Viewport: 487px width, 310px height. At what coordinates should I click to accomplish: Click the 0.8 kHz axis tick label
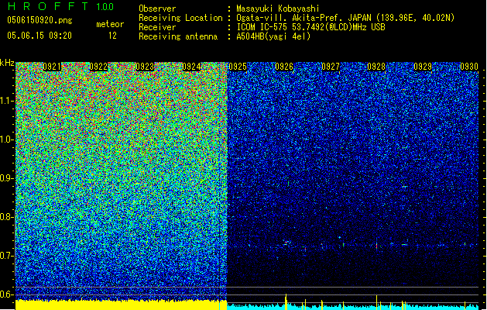tap(6, 217)
